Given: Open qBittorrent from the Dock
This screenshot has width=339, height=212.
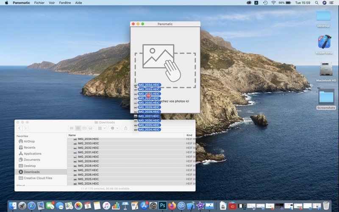Looking at the screenshot, I should coord(181,206).
